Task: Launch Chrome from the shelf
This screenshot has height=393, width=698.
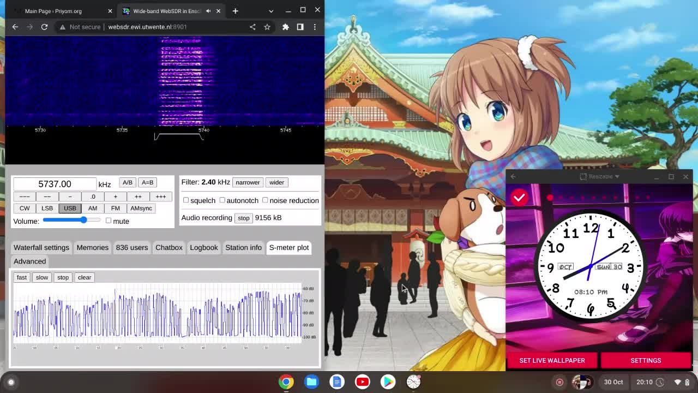Action: (x=286, y=382)
